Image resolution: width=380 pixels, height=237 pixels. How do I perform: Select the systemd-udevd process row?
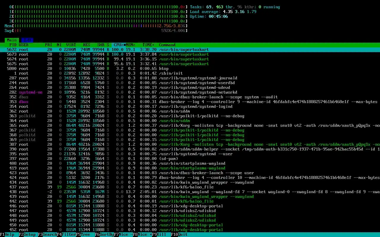[190, 87]
